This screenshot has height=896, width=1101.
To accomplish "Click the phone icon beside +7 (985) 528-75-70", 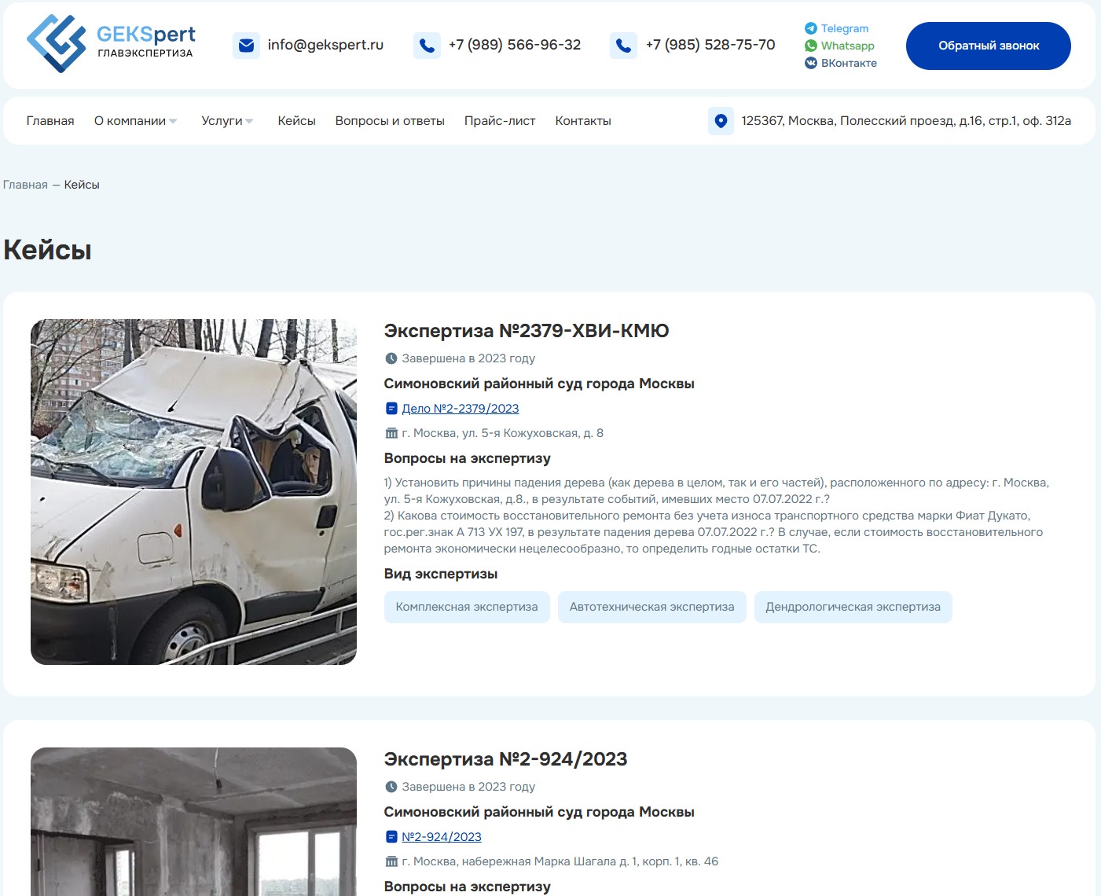I will 624,46.
